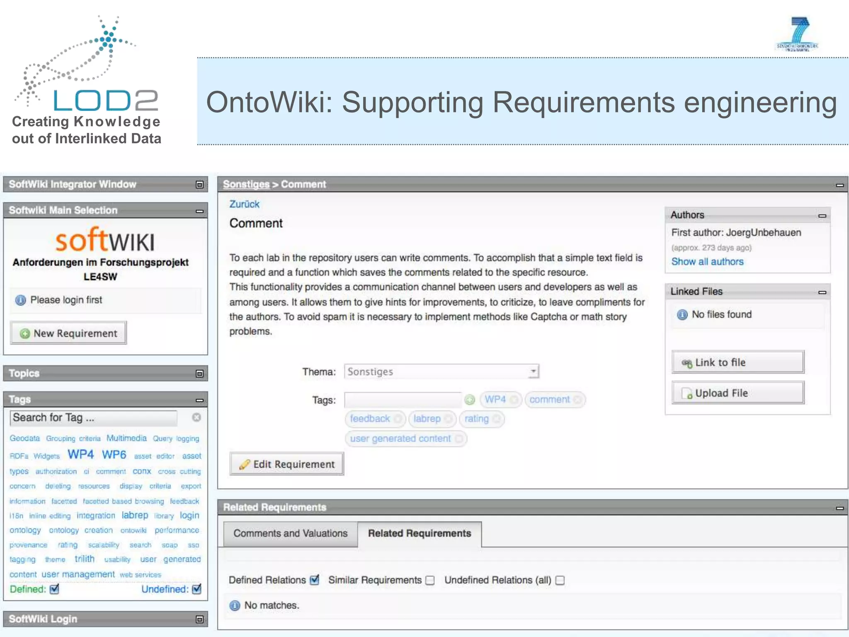Collapse the Tags panel
This screenshot has height=637, width=849.
[x=199, y=400]
